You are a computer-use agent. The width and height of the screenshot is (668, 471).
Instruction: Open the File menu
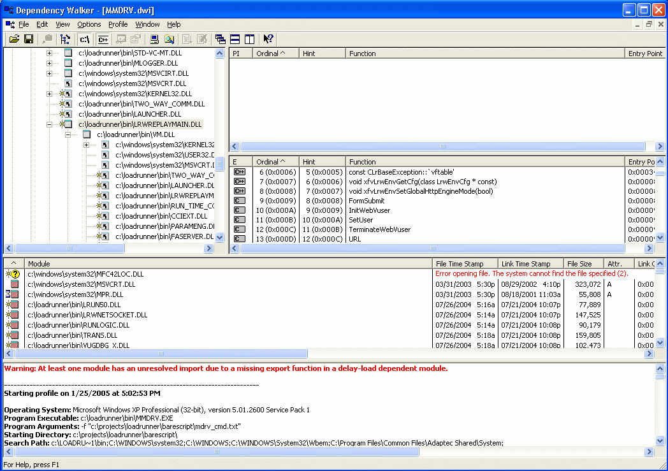tap(24, 24)
